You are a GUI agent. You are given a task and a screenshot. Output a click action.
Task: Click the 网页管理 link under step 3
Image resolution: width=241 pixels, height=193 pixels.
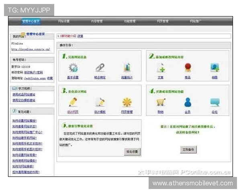pyautogui.click(x=127, y=112)
